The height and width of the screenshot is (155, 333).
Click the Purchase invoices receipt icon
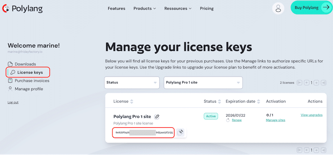pos(10,81)
